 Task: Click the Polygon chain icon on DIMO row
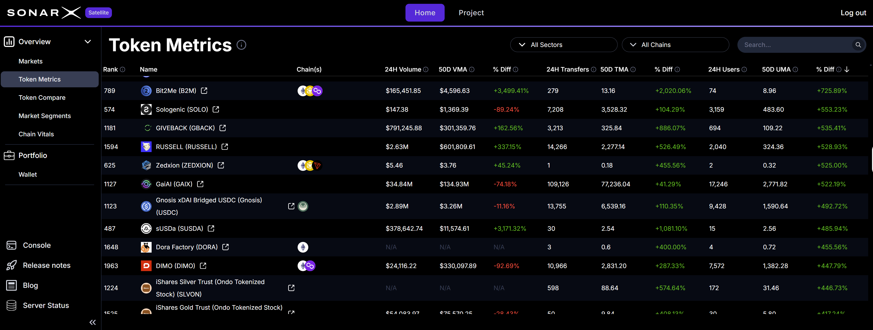coord(311,266)
